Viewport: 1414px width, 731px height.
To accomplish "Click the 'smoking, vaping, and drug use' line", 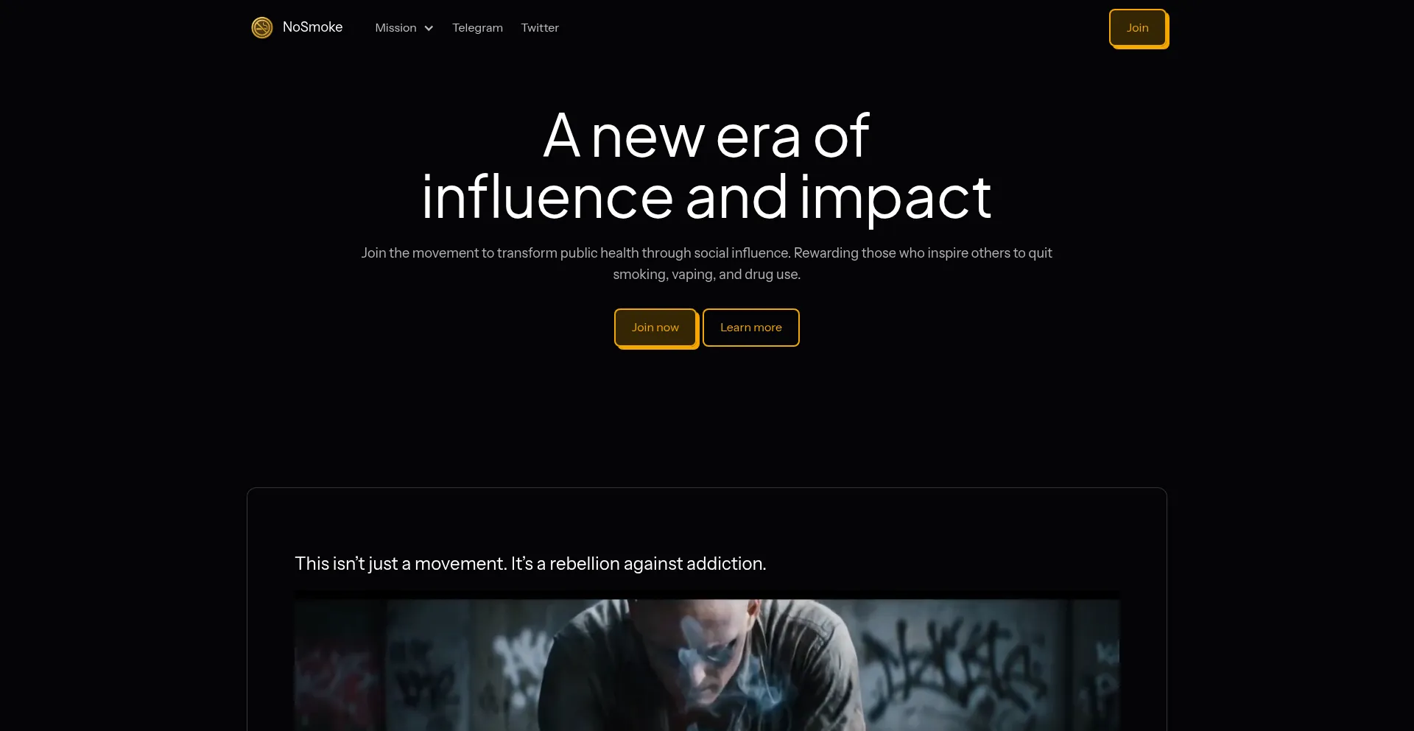I will coord(706,274).
